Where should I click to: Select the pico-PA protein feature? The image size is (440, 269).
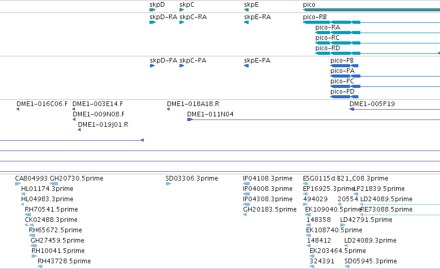coord(385,76)
